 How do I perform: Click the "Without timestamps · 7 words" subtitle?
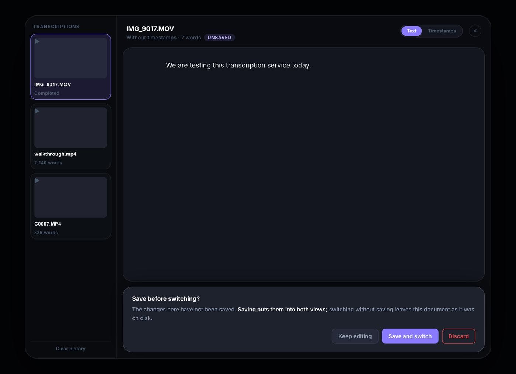pos(164,38)
